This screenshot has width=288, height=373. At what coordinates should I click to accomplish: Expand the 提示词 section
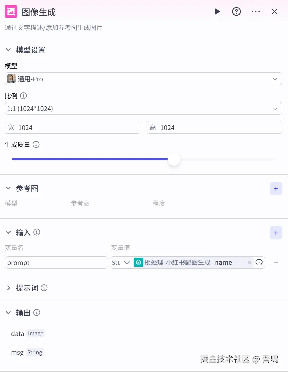point(8,288)
